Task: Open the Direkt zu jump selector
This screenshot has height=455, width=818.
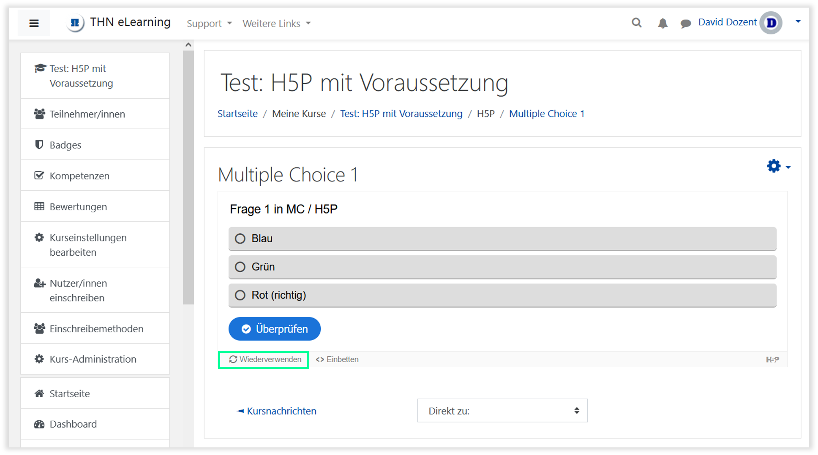Action: [x=502, y=411]
